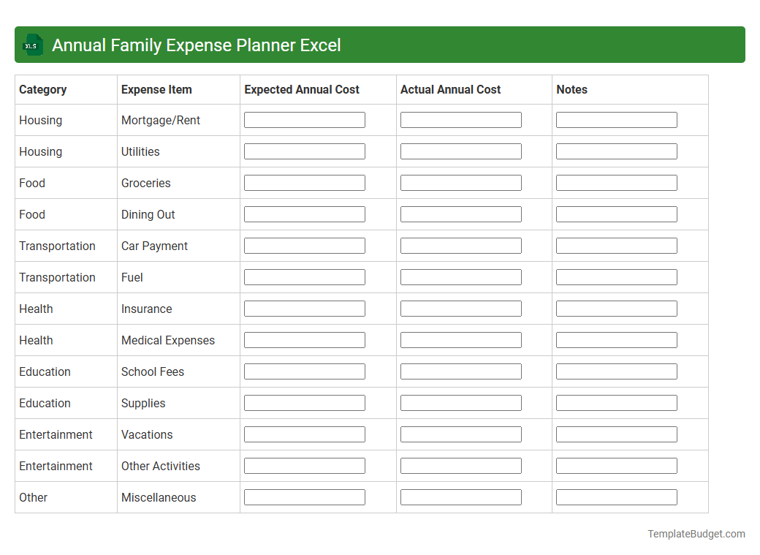
Task: Select the Expense Item column header
Action: [156, 89]
